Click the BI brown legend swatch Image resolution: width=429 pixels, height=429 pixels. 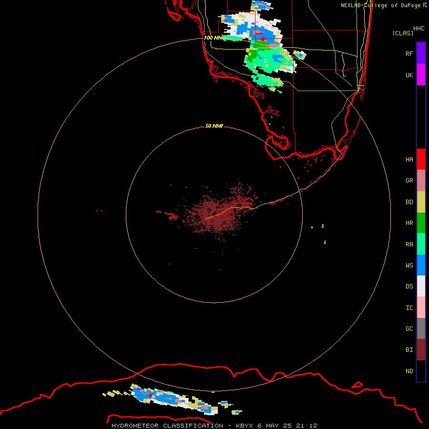pos(421,350)
